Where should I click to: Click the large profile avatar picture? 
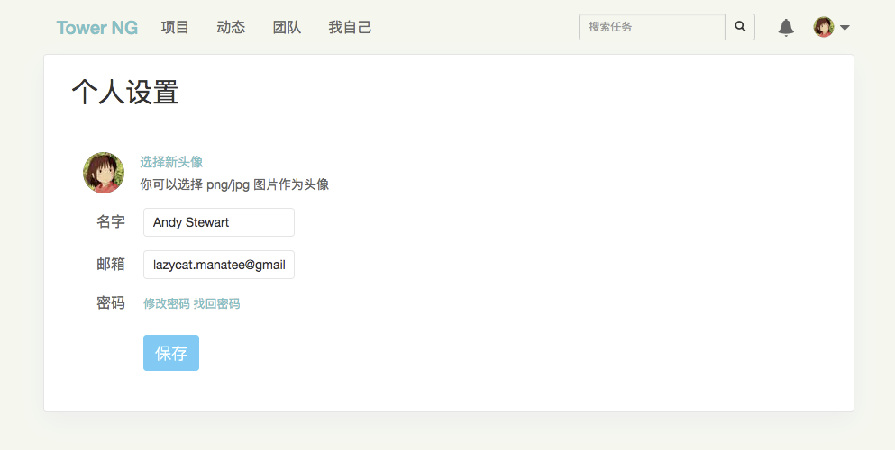104,173
